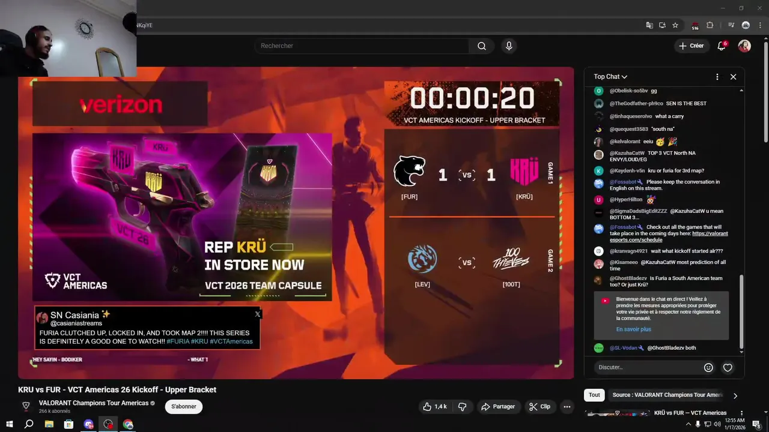Screen dimensions: 769x432
Task: Click the video title KRU vs FUR
Action: [117, 389]
